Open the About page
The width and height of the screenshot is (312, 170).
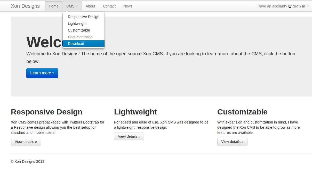[90, 6]
